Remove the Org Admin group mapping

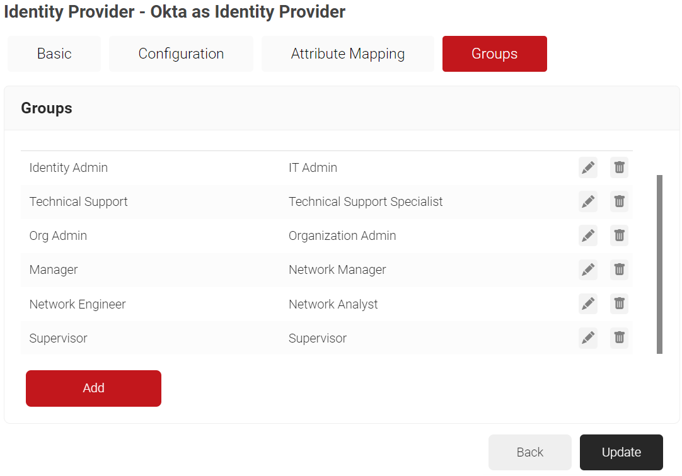[619, 235]
